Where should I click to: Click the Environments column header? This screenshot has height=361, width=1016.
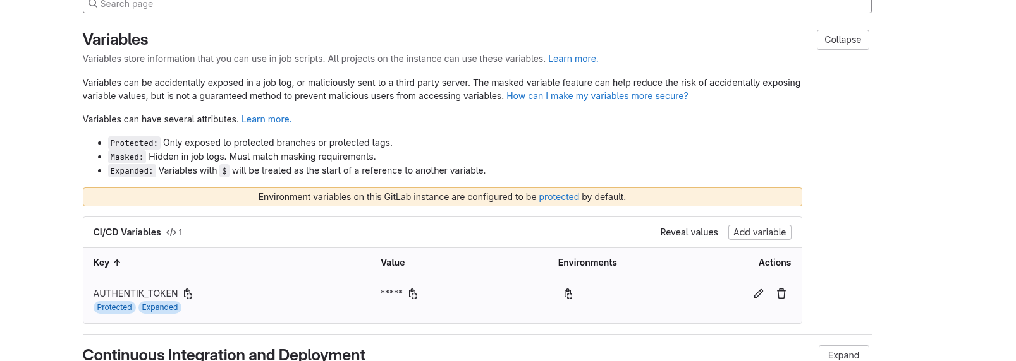587,263
